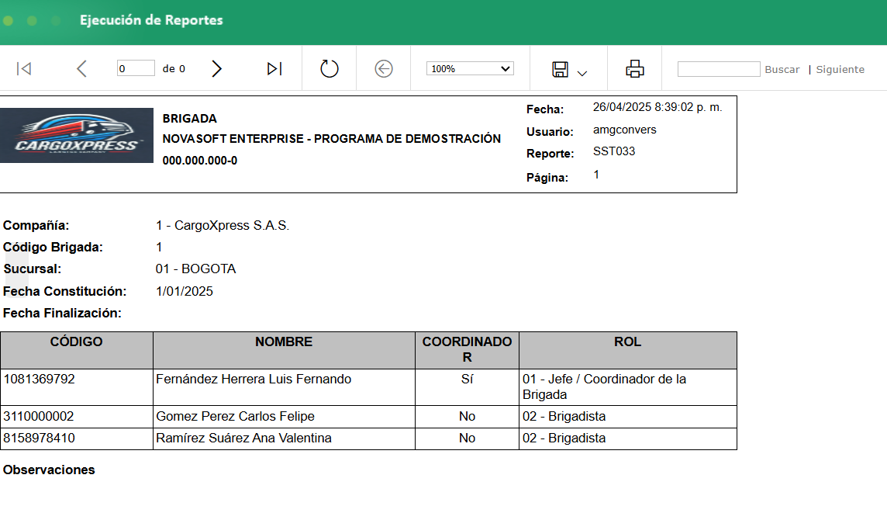Open the 100% zoom level selector
Image resolution: width=887 pixels, height=513 pixels.
(x=469, y=68)
